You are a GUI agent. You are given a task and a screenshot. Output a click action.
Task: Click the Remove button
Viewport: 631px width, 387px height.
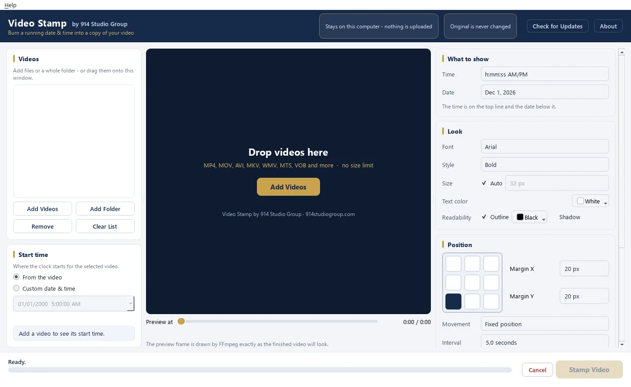tap(42, 226)
